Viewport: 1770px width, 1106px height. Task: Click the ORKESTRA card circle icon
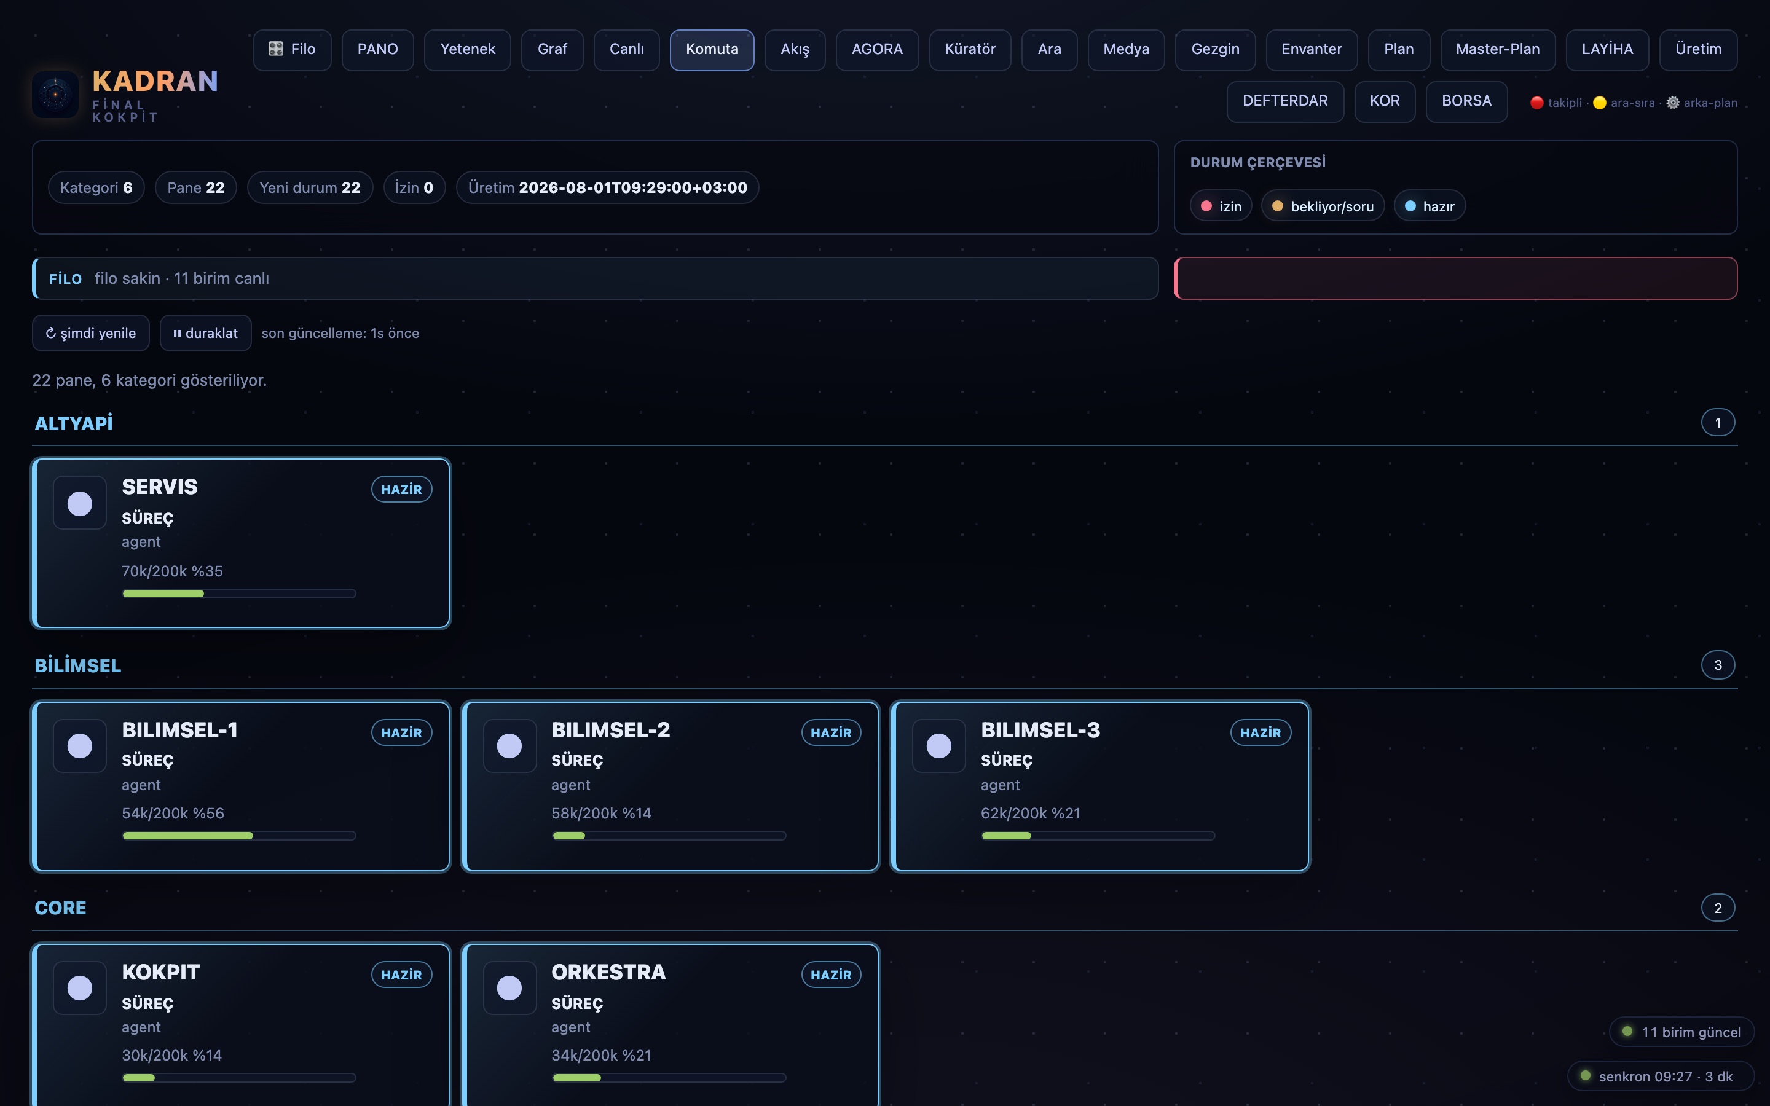point(509,987)
